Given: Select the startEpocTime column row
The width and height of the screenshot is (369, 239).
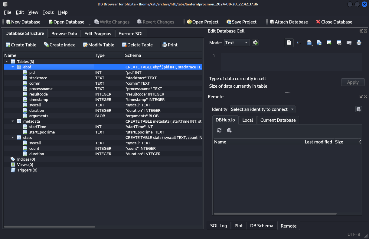Looking at the screenshot, I should tap(103, 132).
